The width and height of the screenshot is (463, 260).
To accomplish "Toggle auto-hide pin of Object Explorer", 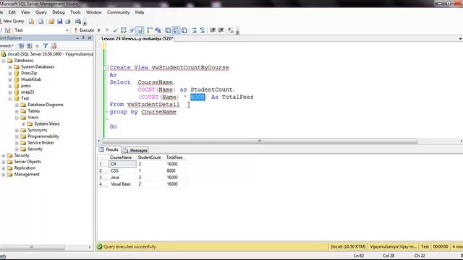I will [83, 38].
